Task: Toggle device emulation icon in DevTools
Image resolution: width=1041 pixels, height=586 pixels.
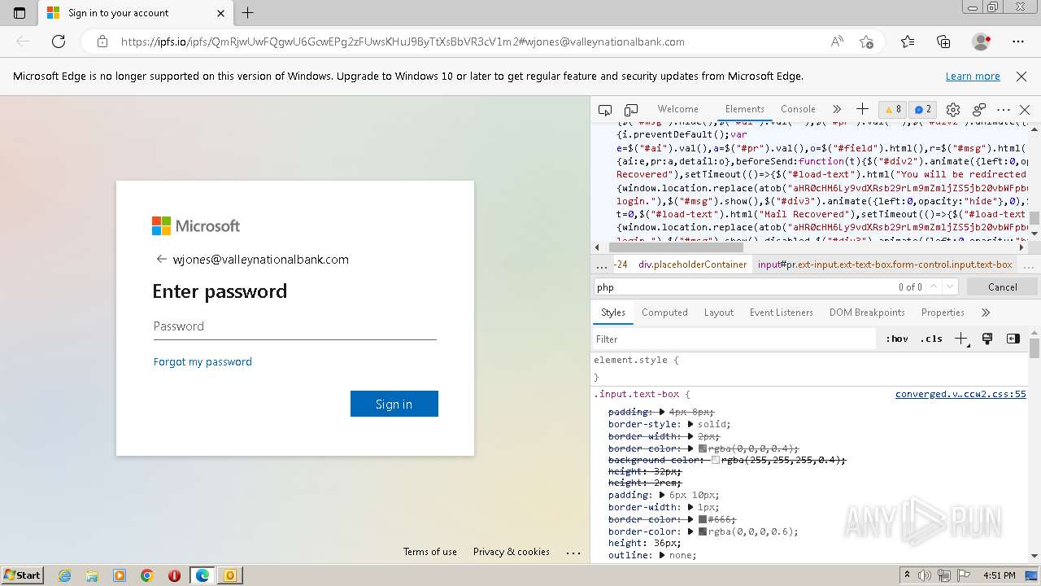Action: click(631, 110)
